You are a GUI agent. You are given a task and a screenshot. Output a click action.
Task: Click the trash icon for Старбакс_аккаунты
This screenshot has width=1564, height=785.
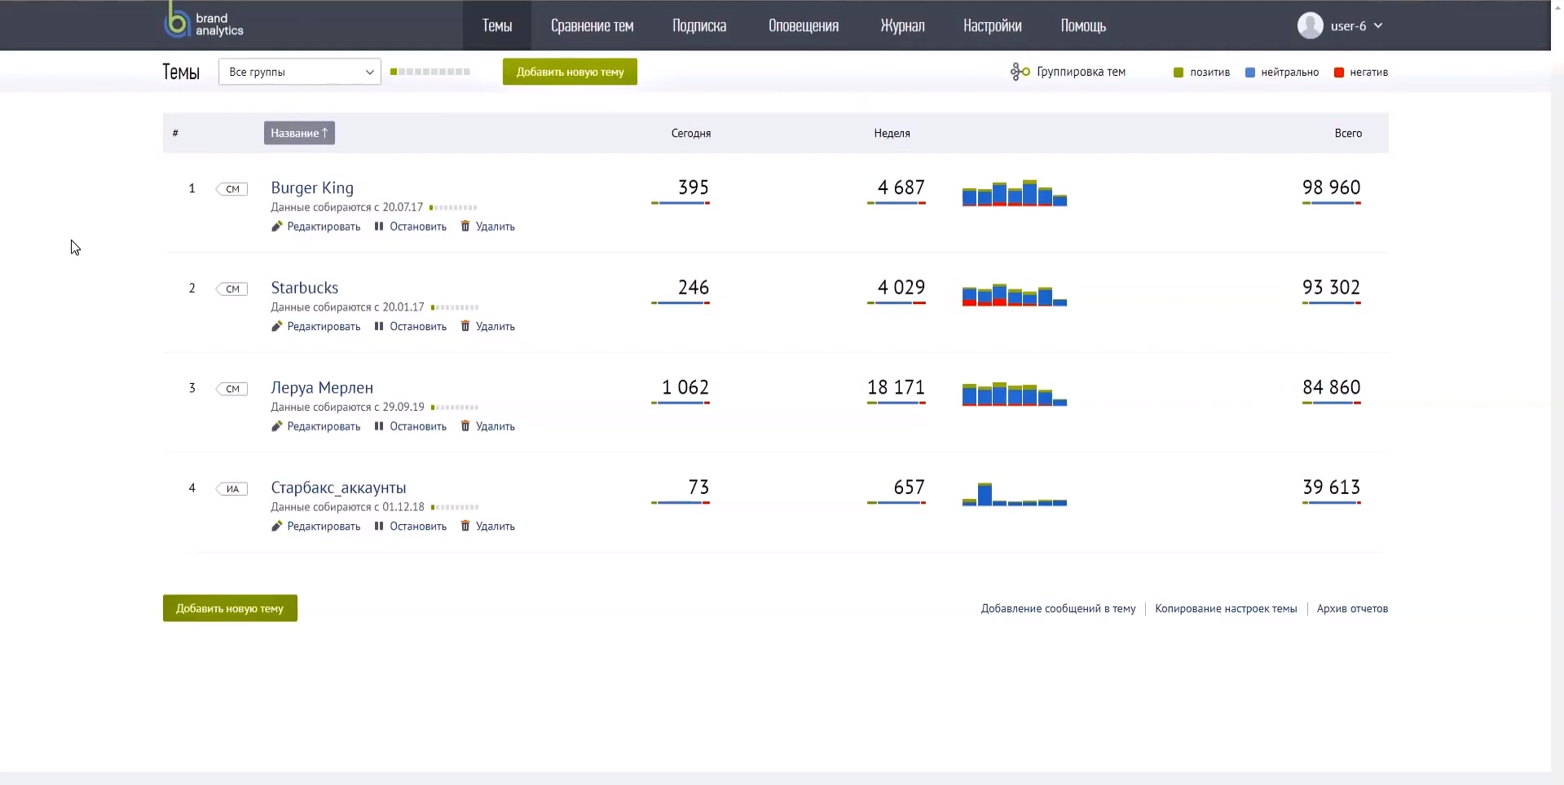pyautogui.click(x=465, y=526)
